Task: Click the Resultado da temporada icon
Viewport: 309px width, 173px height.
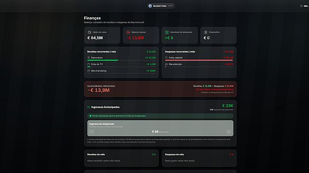Action: (167, 32)
